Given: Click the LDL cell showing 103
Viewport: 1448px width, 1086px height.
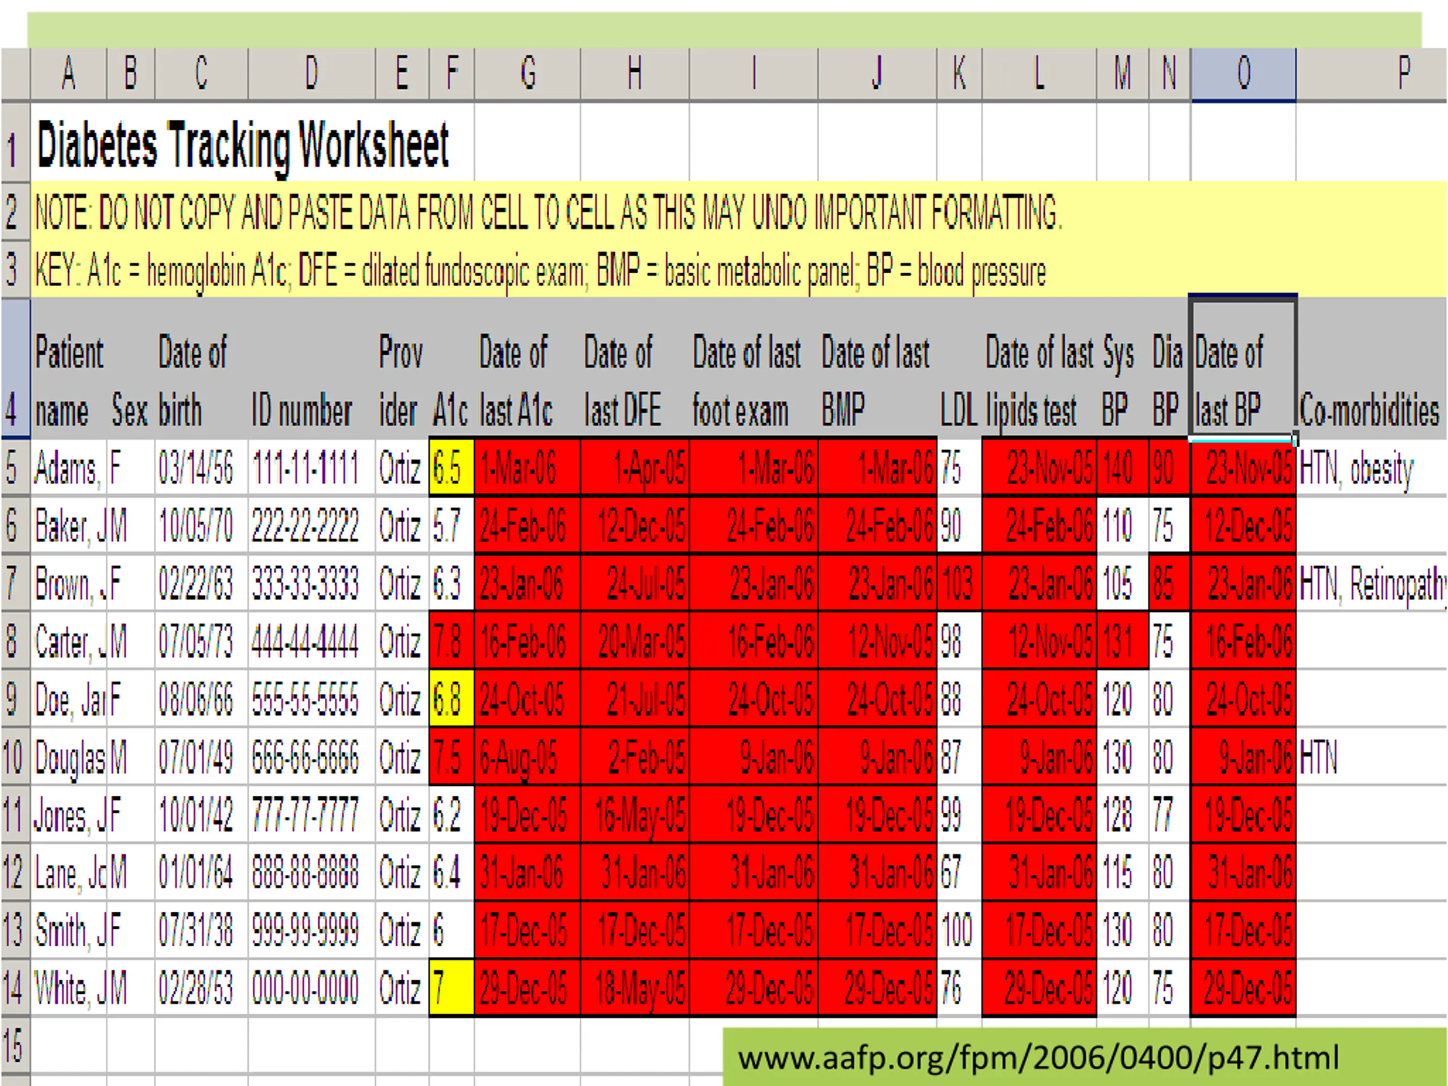Looking at the screenshot, I should click(959, 583).
